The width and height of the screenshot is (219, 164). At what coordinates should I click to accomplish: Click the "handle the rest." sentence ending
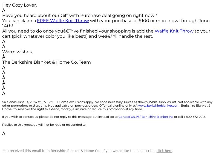click(136, 36)
